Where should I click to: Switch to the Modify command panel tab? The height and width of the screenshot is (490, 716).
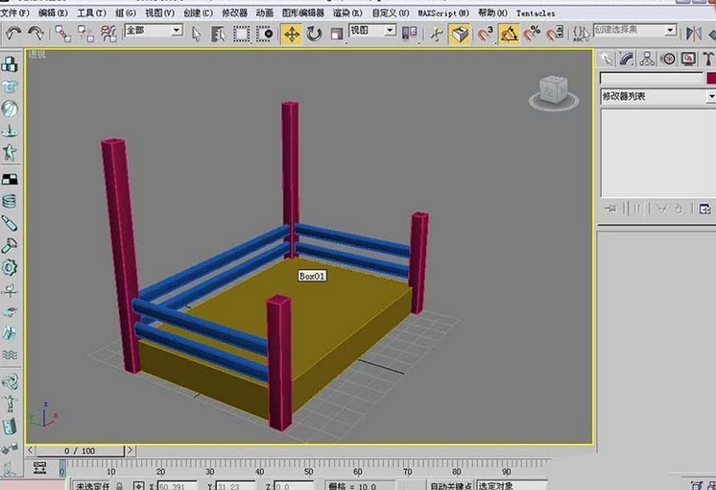(627, 59)
